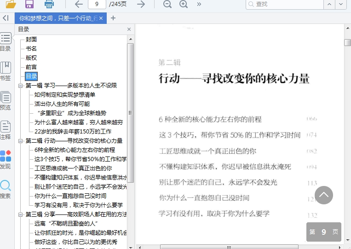Open 活出你人生的所有可能 in outline

pos(62,104)
